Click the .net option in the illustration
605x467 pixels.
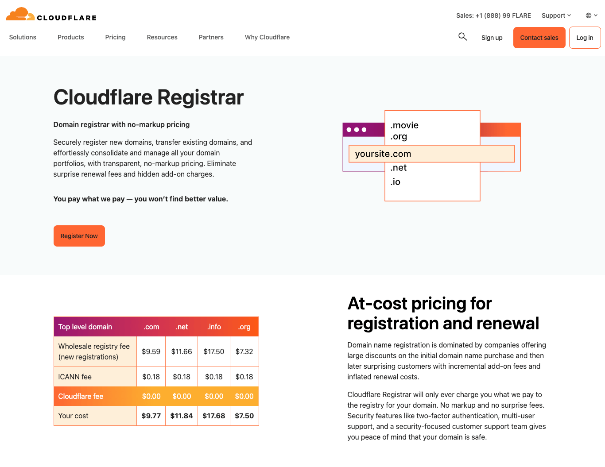click(399, 168)
